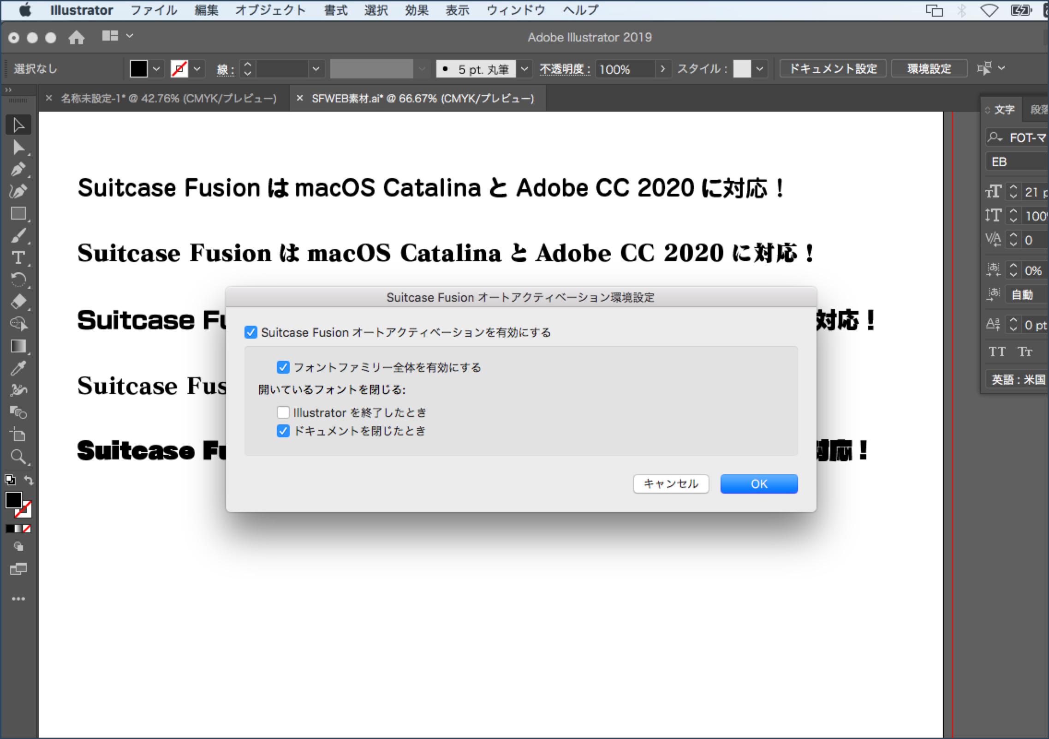This screenshot has height=739, width=1049.
Task: Open the stroke color dropdown arrow
Action: tap(197, 69)
